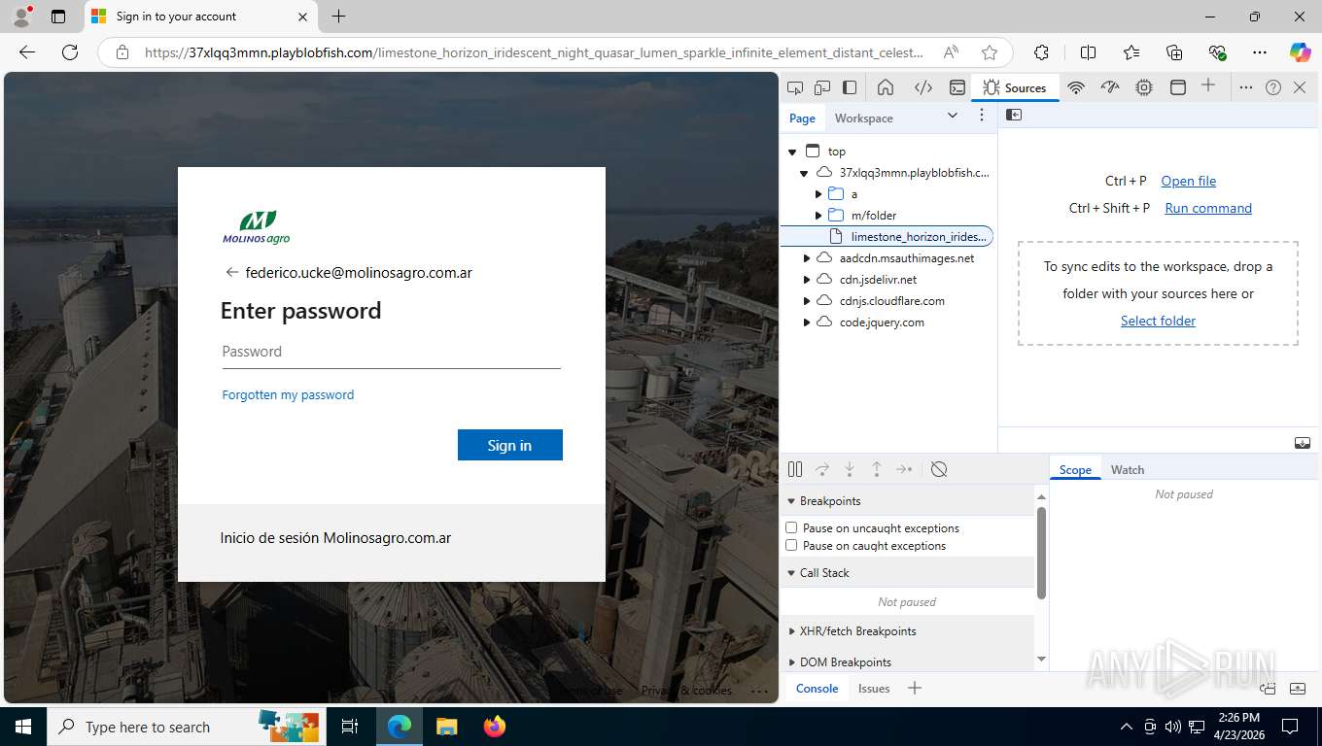Open the DevTools Welcome home icon

click(886, 87)
